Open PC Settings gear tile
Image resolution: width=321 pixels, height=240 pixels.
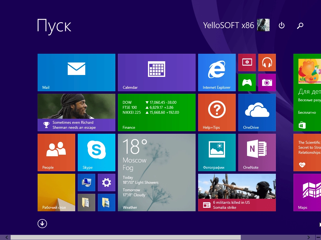click(x=107, y=182)
